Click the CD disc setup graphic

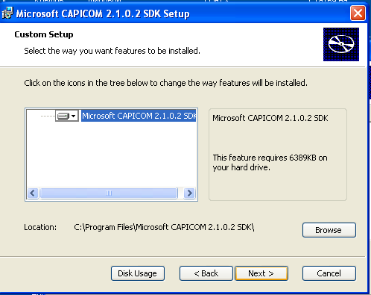click(x=341, y=44)
